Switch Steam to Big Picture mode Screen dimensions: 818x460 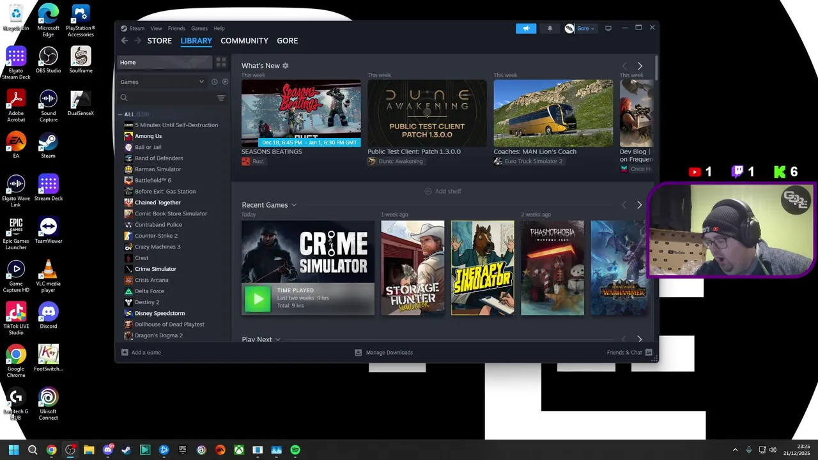[x=608, y=28]
